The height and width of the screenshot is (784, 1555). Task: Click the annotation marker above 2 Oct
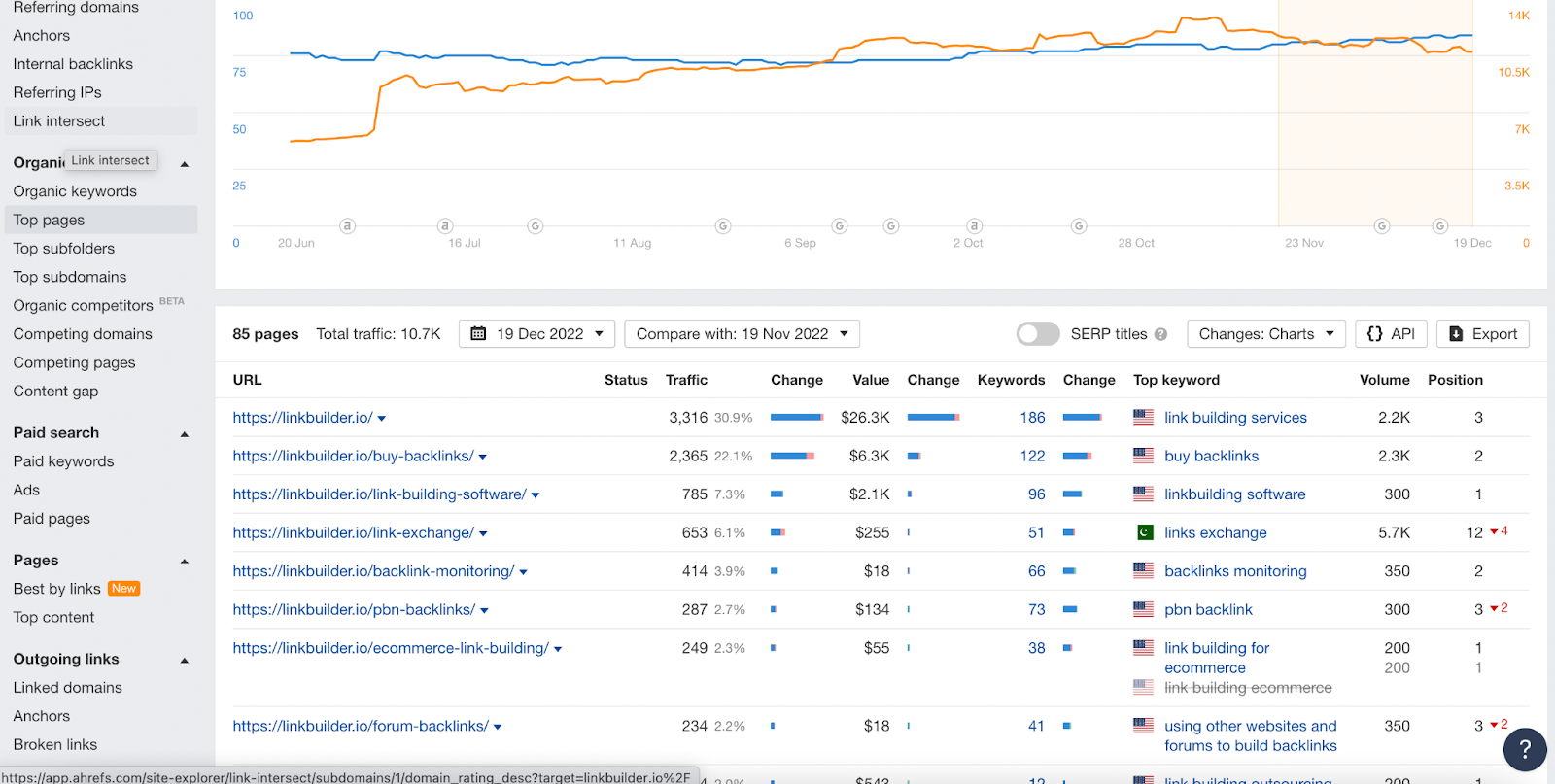pos(974,226)
